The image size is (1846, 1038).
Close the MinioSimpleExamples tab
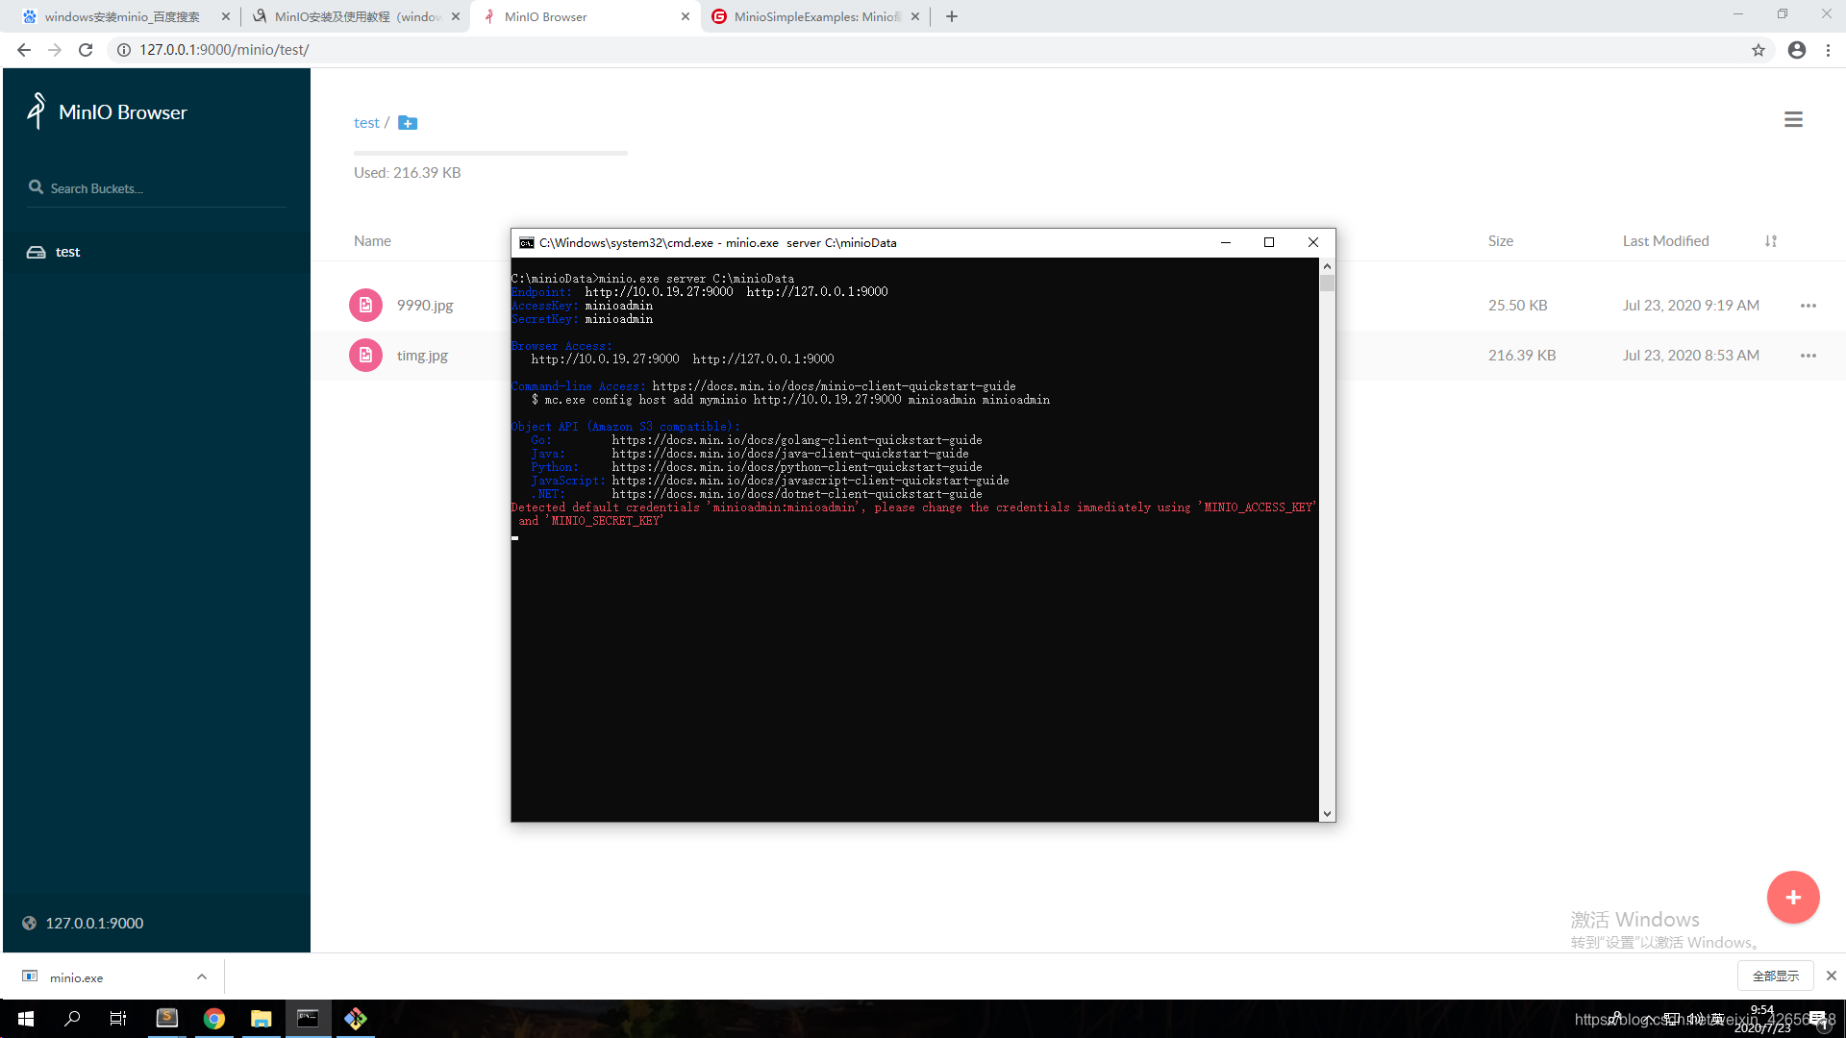click(915, 16)
